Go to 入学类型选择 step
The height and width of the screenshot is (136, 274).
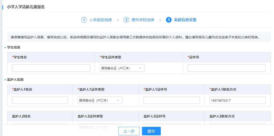point(100,20)
